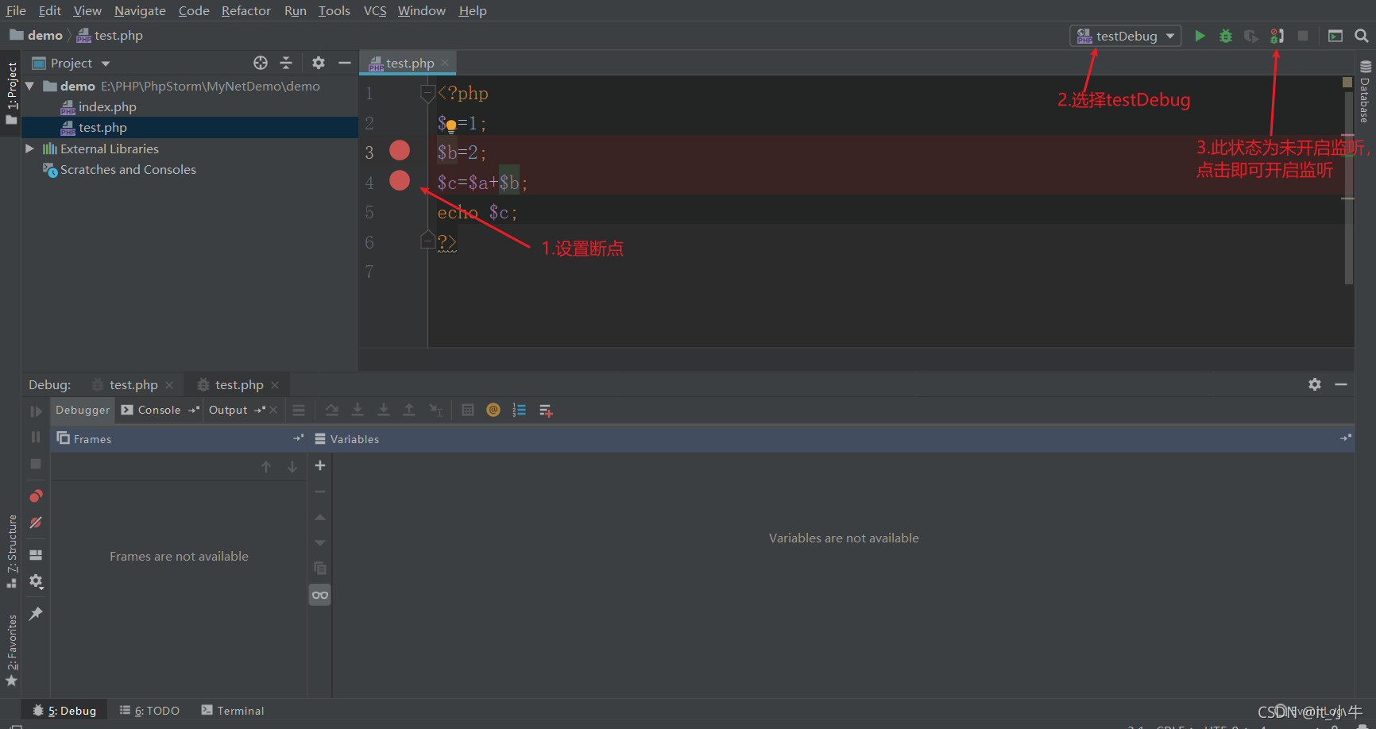Viewport: 1376px width, 729px height.
Task: Click the Debug bug icon in toolbar
Action: (1226, 36)
